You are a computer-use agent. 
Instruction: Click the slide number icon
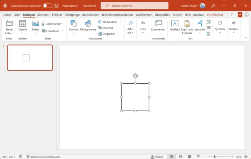(208, 28)
